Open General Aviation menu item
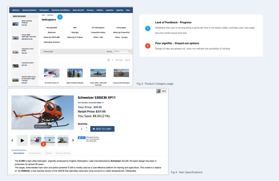The image size is (279, 181). tap(29, 10)
